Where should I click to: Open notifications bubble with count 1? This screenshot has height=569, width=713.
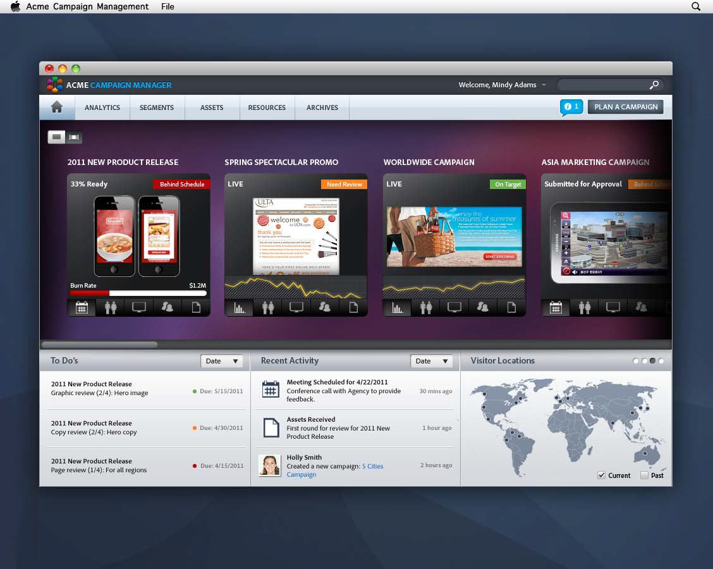point(571,107)
